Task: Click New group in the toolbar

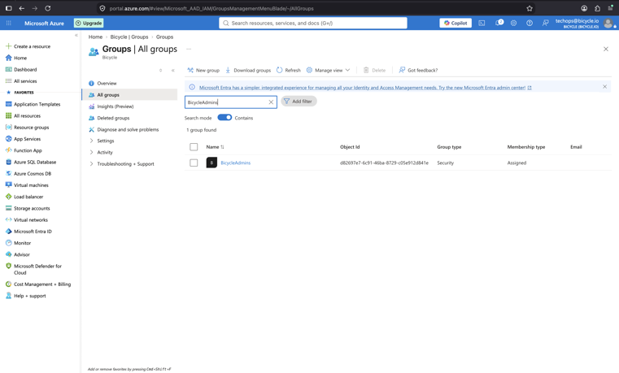Action: [203, 70]
